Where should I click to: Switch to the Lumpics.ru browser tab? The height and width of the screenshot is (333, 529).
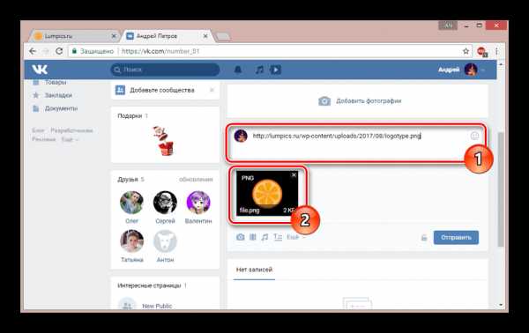72,36
